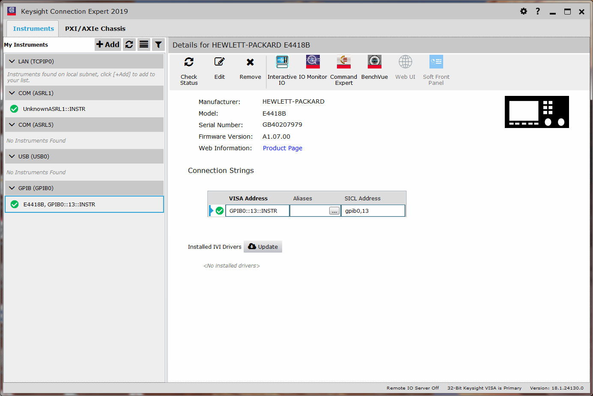593x396 pixels.
Task: Open the IO Monitor tool
Action: click(313, 63)
